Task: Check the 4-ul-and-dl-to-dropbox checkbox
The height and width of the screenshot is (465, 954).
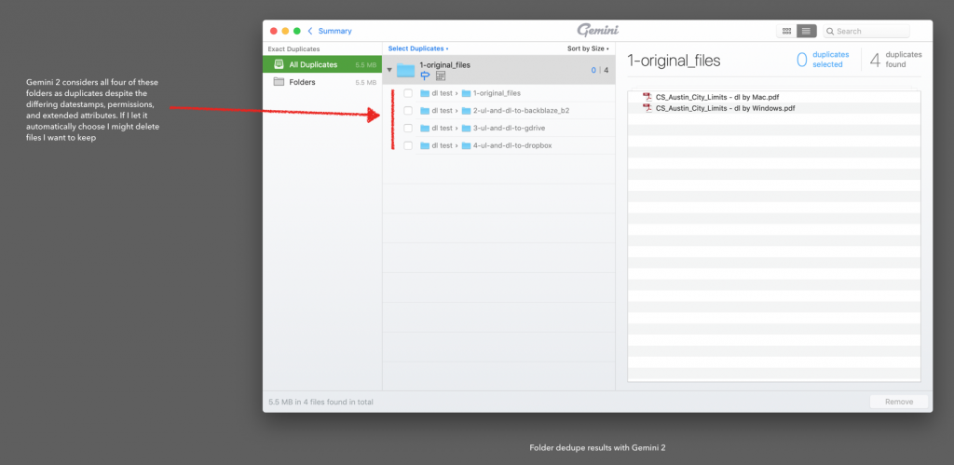Action: click(x=408, y=145)
